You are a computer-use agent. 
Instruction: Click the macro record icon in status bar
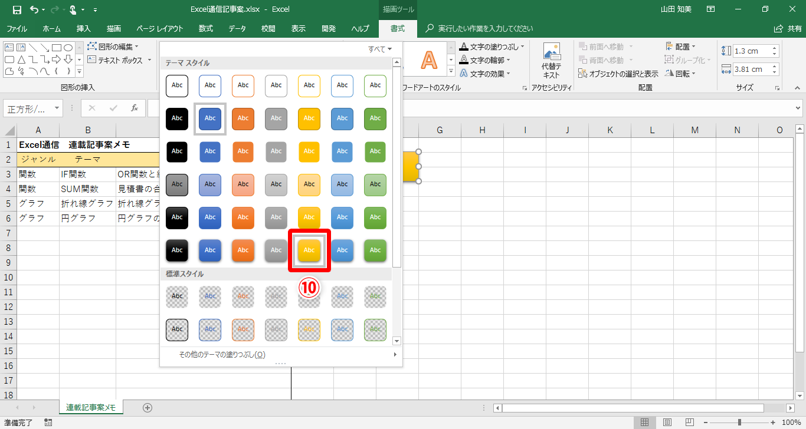(x=48, y=422)
